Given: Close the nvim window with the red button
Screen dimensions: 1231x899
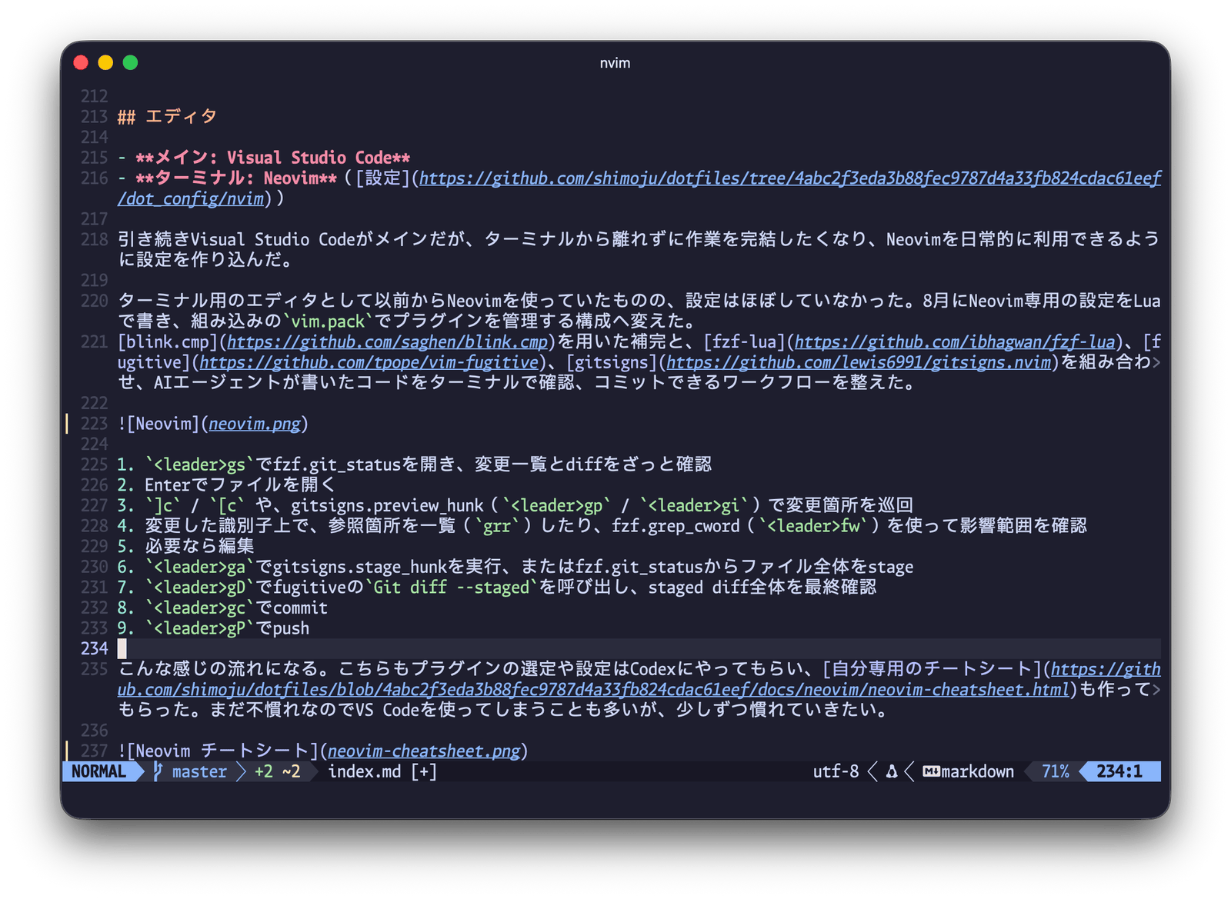Looking at the screenshot, I should [x=81, y=63].
